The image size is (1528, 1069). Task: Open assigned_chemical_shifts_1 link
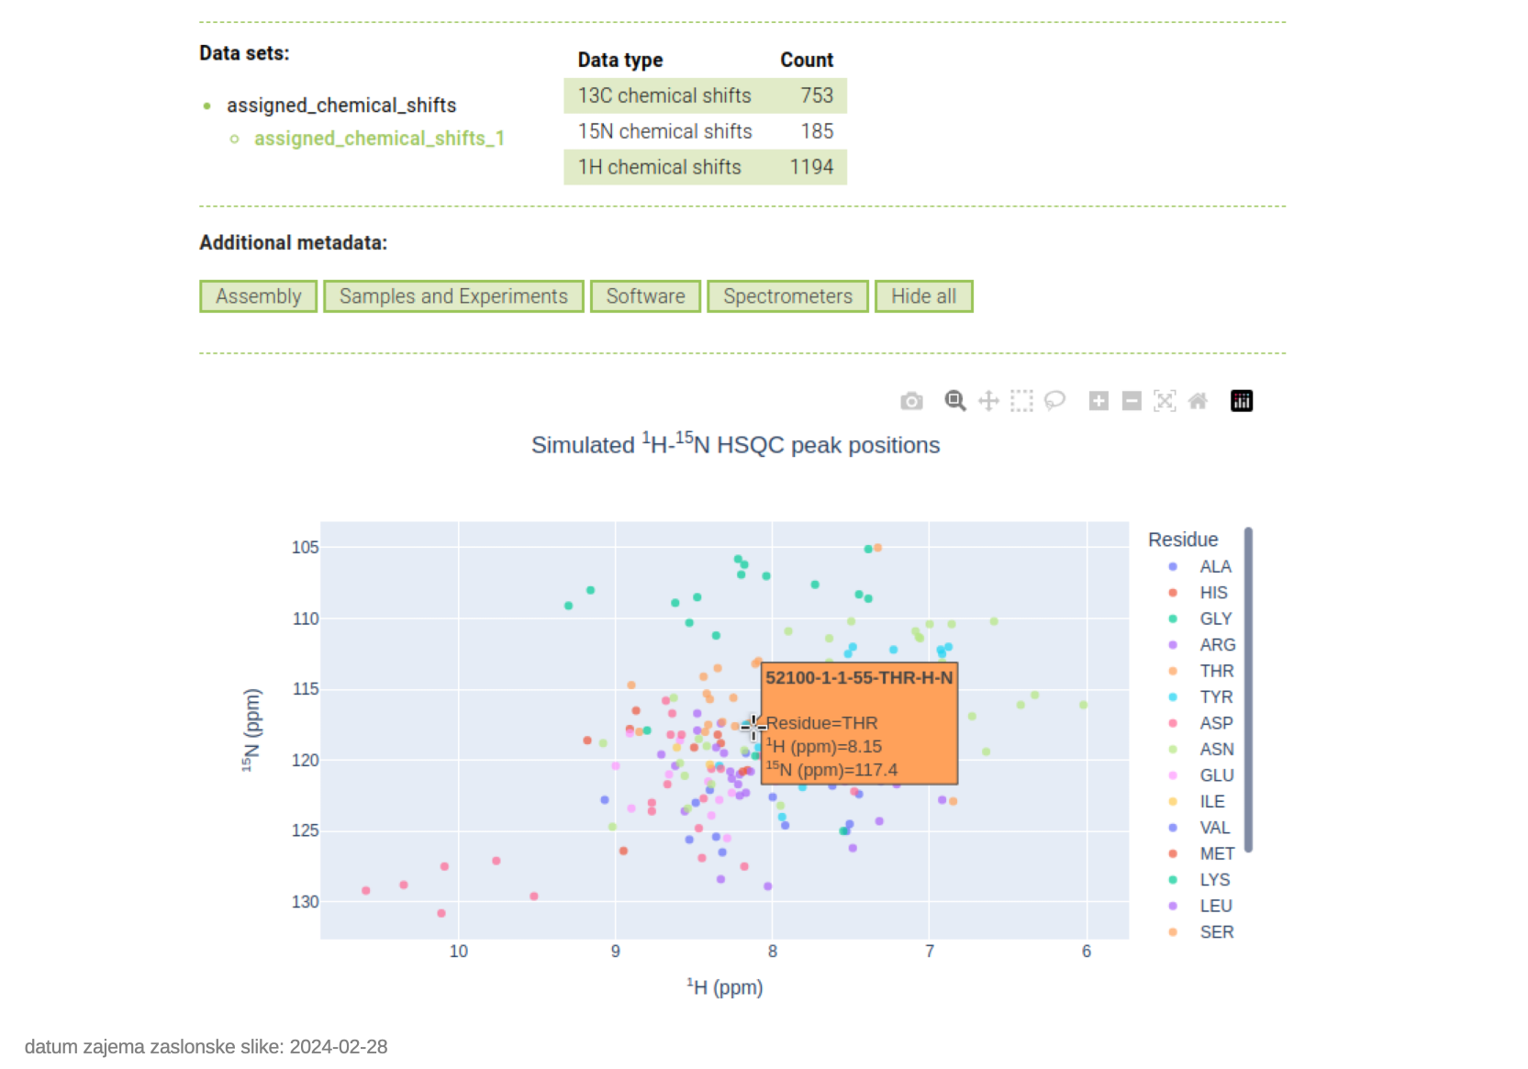click(379, 139)
